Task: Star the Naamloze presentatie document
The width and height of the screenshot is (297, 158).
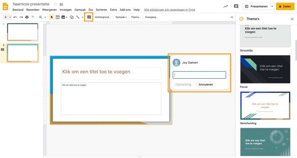Action: tap(55, 4)
